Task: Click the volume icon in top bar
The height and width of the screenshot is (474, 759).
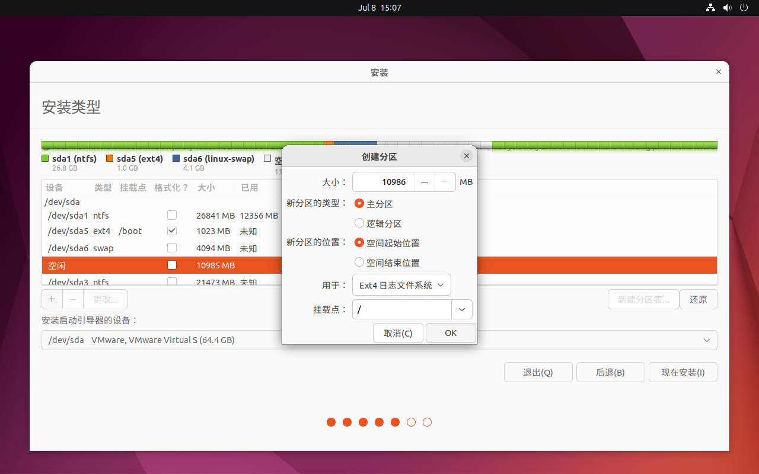Action: pyautogui.click(x=727, y=8)
